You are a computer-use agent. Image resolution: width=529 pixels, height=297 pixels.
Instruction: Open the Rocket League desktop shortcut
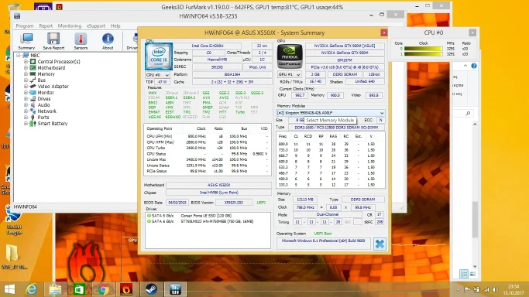(14, 220)
